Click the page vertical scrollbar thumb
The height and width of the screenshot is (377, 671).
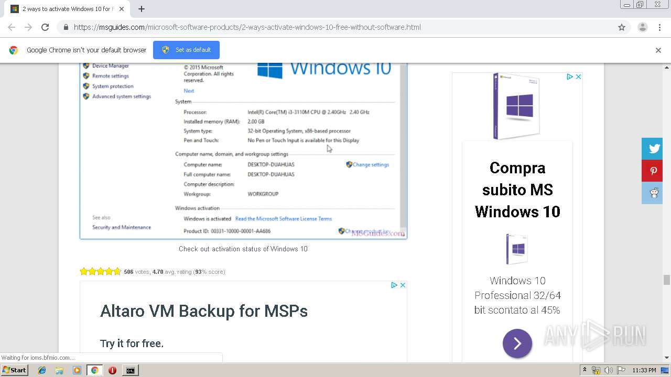(666, 280)
